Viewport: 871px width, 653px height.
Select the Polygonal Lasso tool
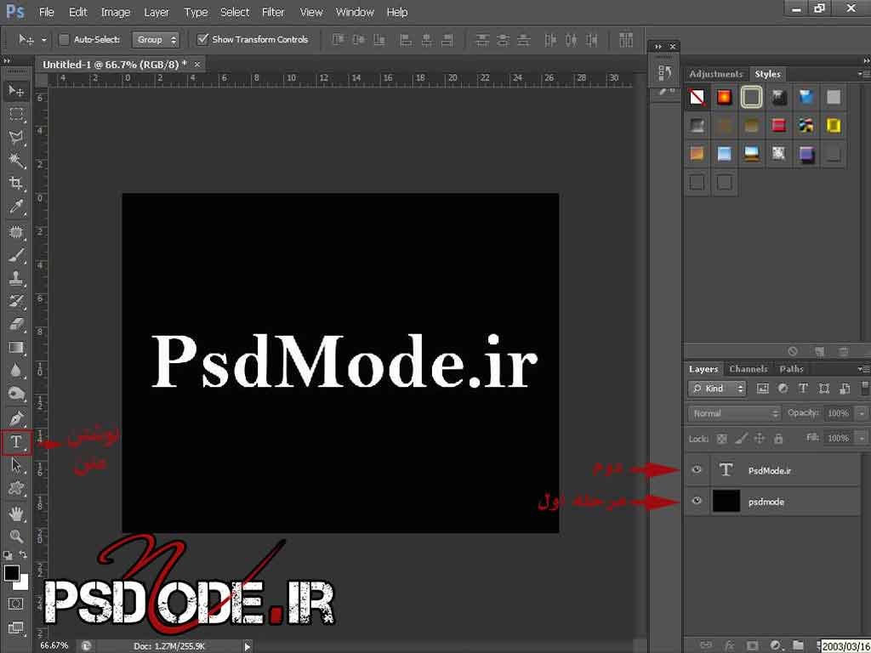pos(16,137)
